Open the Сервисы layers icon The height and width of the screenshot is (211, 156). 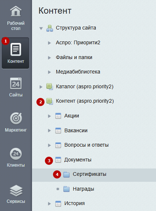[x=16, y=191]
